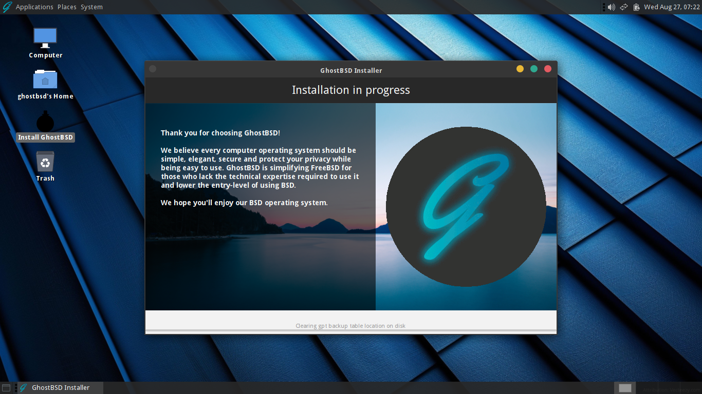Open the Places menu

(x=67, y=7)
